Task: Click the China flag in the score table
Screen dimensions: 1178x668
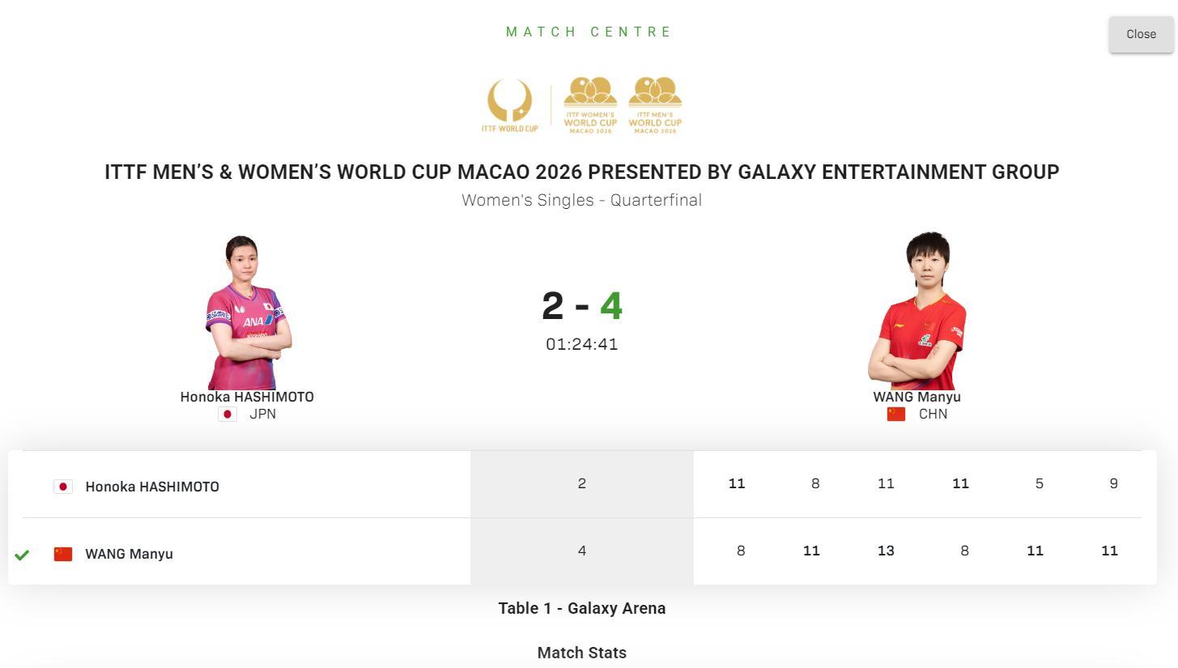Action: [63, 554]
